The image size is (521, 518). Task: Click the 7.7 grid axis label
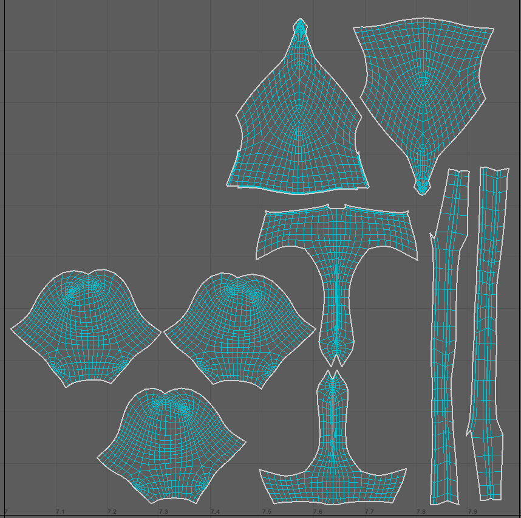[x=369, y=511]
